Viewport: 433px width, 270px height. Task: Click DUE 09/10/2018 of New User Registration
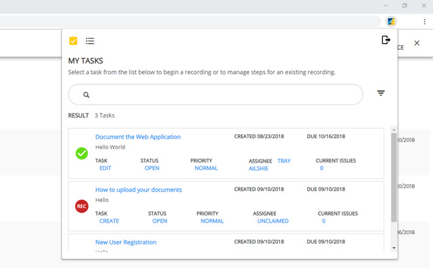(x=326, y=242)
